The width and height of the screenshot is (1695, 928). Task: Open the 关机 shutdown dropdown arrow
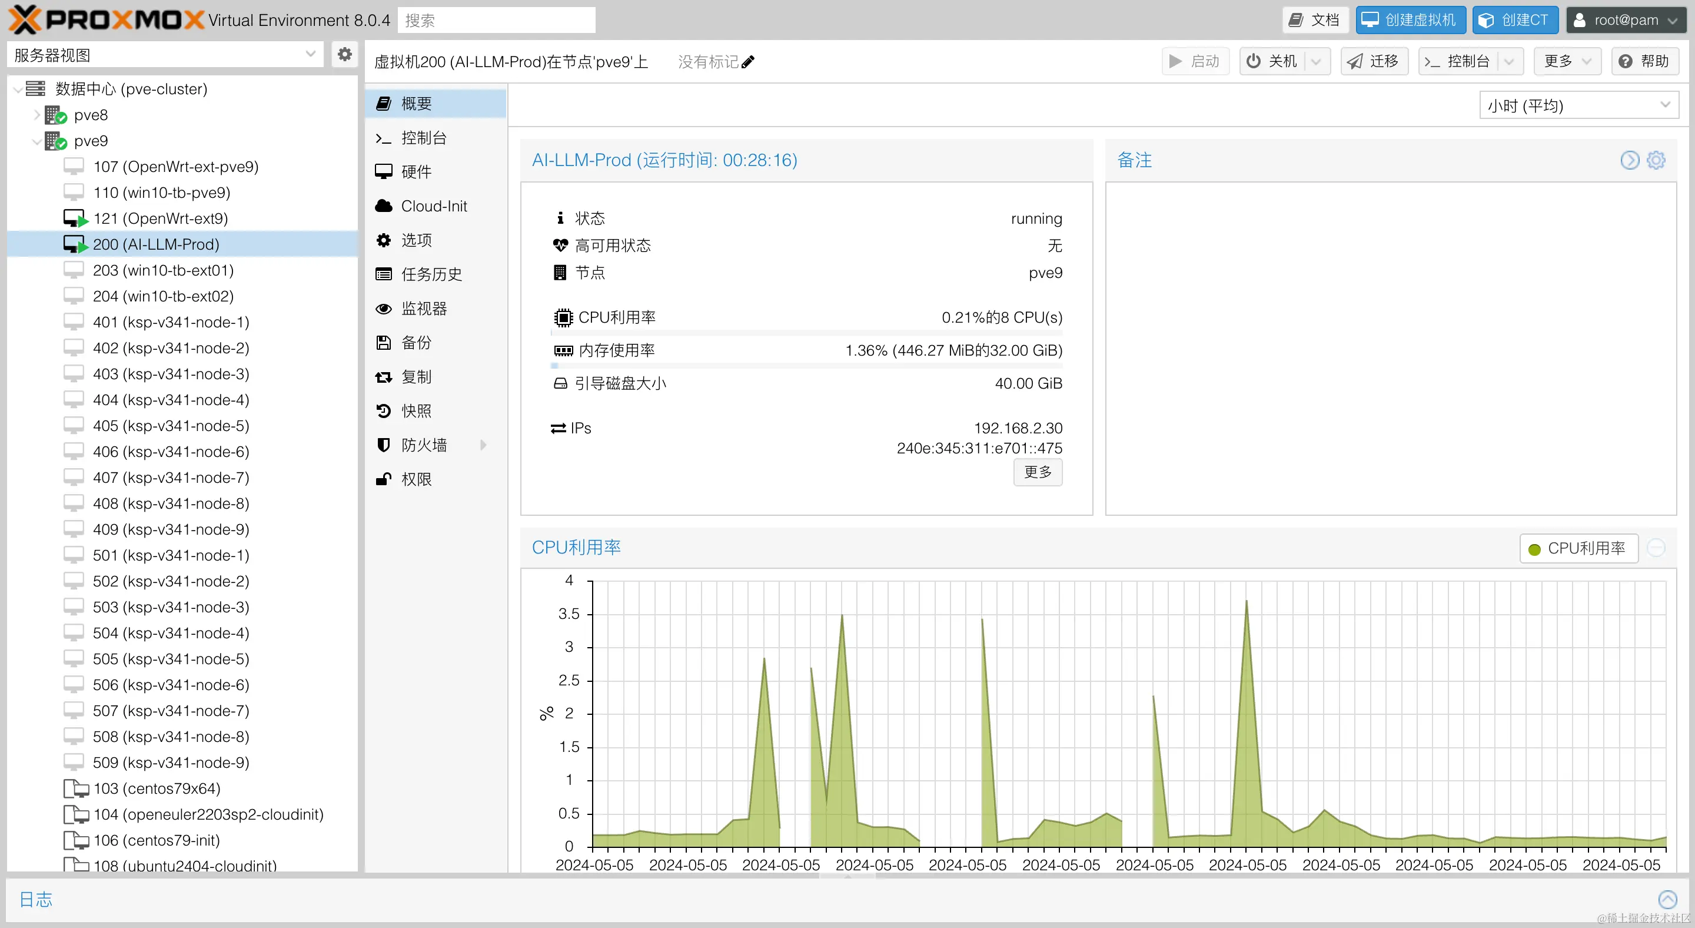pyautogui.click(x=1317, y=61)
